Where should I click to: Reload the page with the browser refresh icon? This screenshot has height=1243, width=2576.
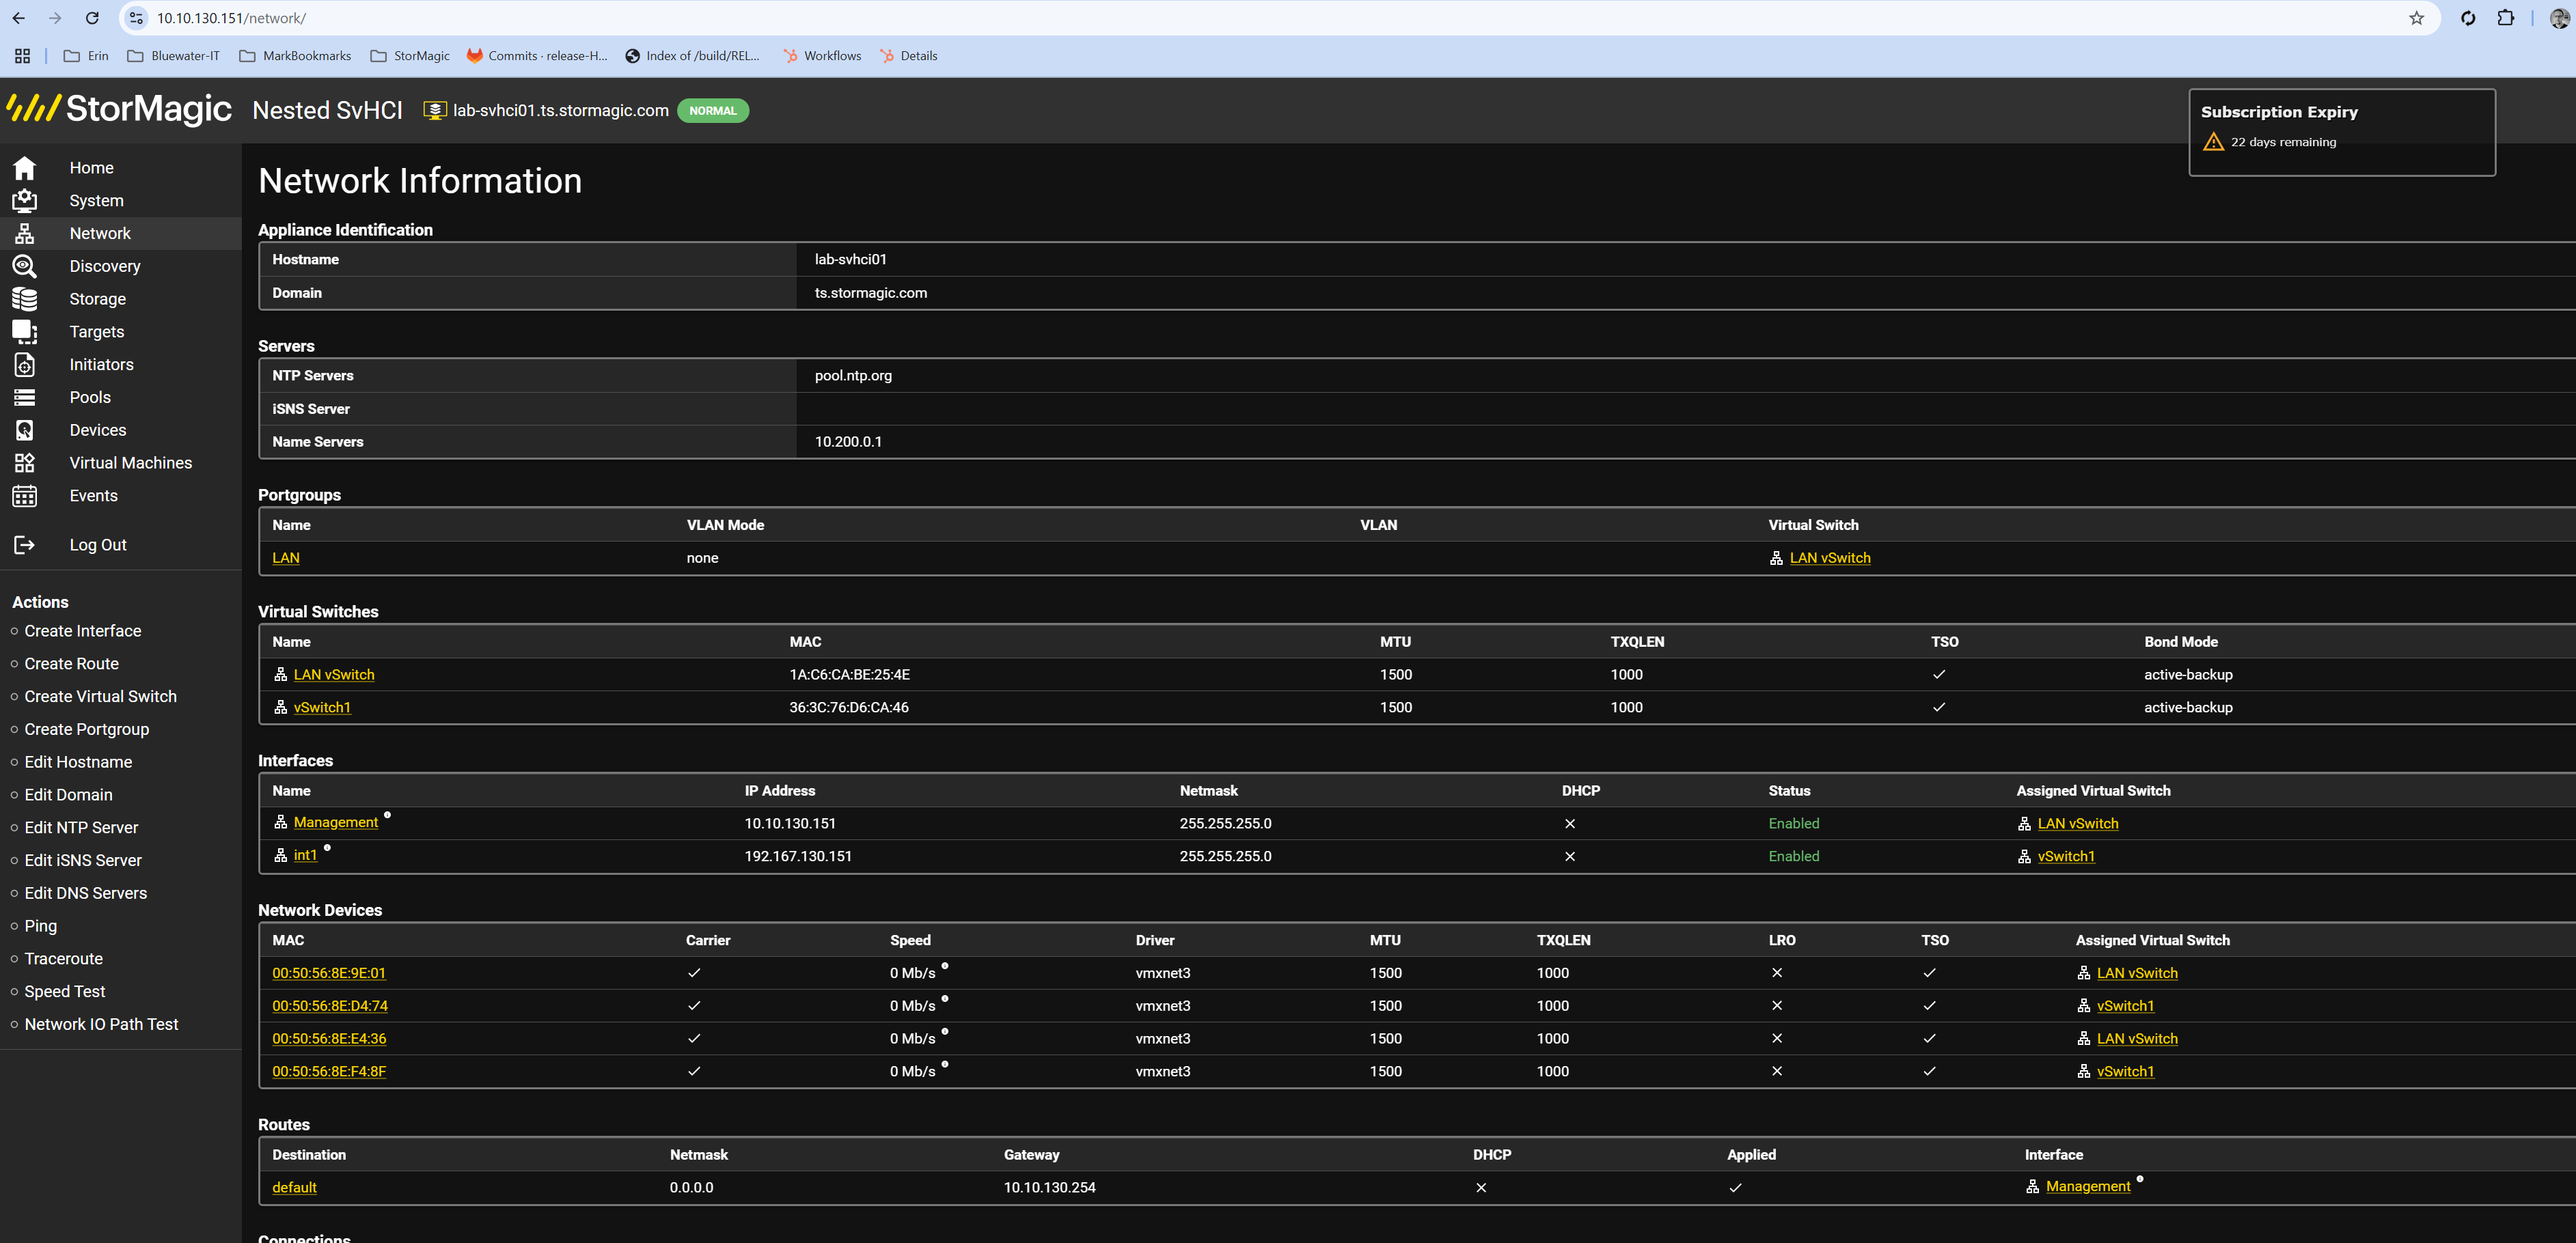[x=92, y=18]
